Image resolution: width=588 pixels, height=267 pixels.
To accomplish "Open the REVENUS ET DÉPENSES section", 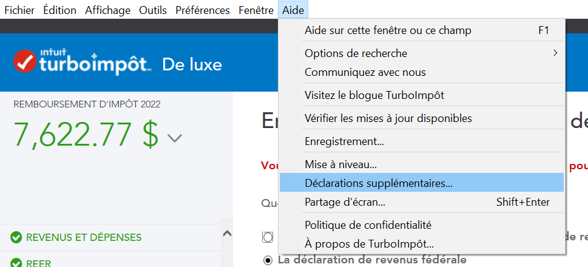I will (84, 237).
